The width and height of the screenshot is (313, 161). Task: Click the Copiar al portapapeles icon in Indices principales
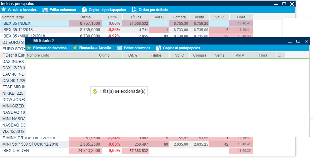(84, 10)
